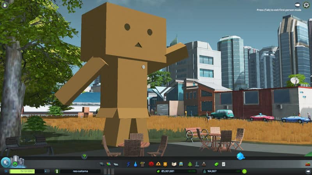The height and width of the screenshot is (175, 312).
Task: Toggle the first-person camera mode
Action: [297, 5]
